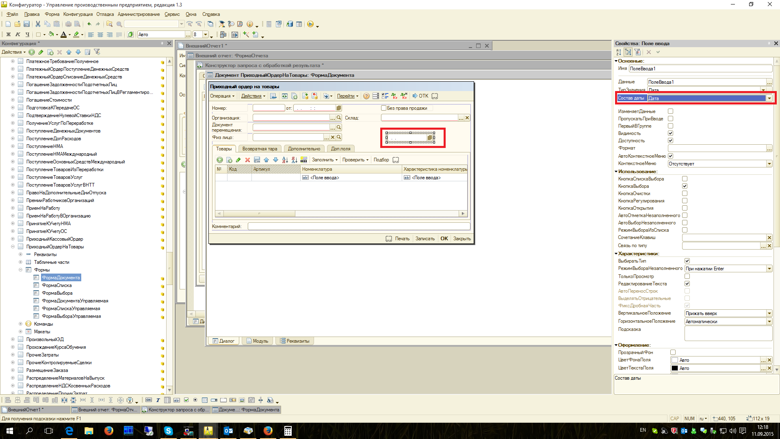Open the Сервис menu
The height and width of the screenshot is (439, 780).
pyautogui.click(x=172, y=14)
